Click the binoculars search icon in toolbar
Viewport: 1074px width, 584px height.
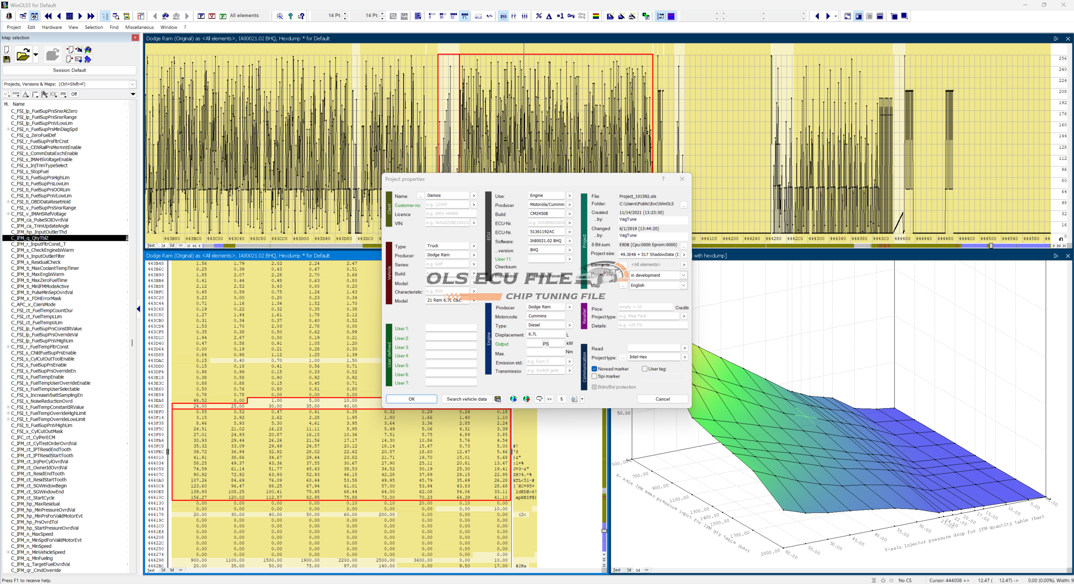(x=165, y=16)
